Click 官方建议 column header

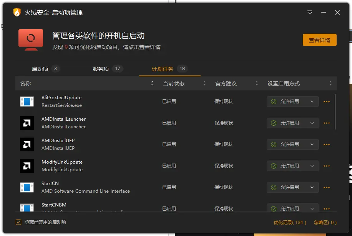226,84
